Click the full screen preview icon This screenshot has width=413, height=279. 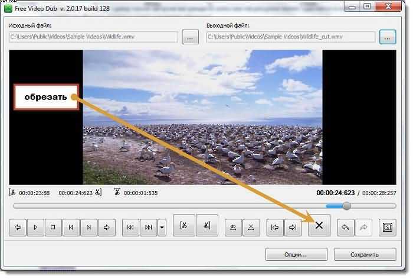coord(388,227)
